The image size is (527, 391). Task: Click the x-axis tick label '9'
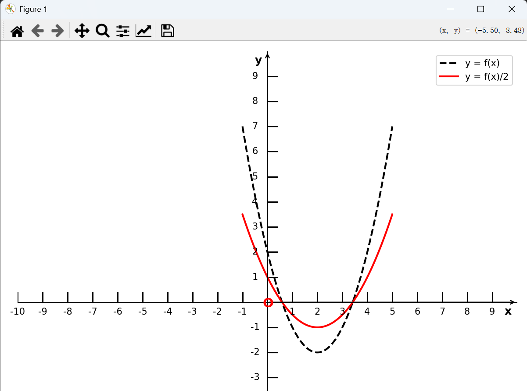(492, 312)
